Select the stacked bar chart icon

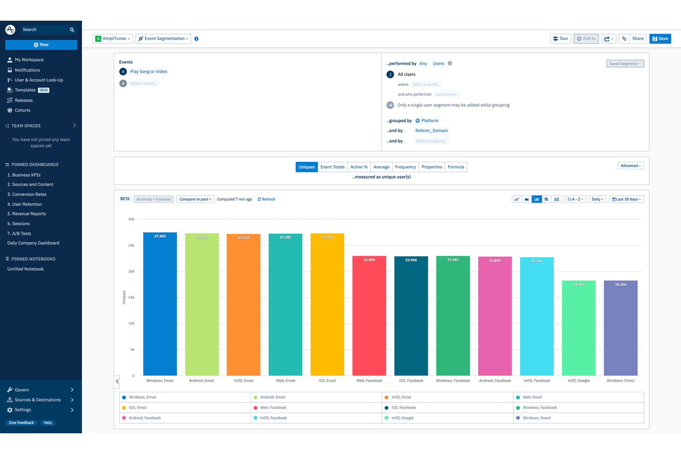(557, 199)
